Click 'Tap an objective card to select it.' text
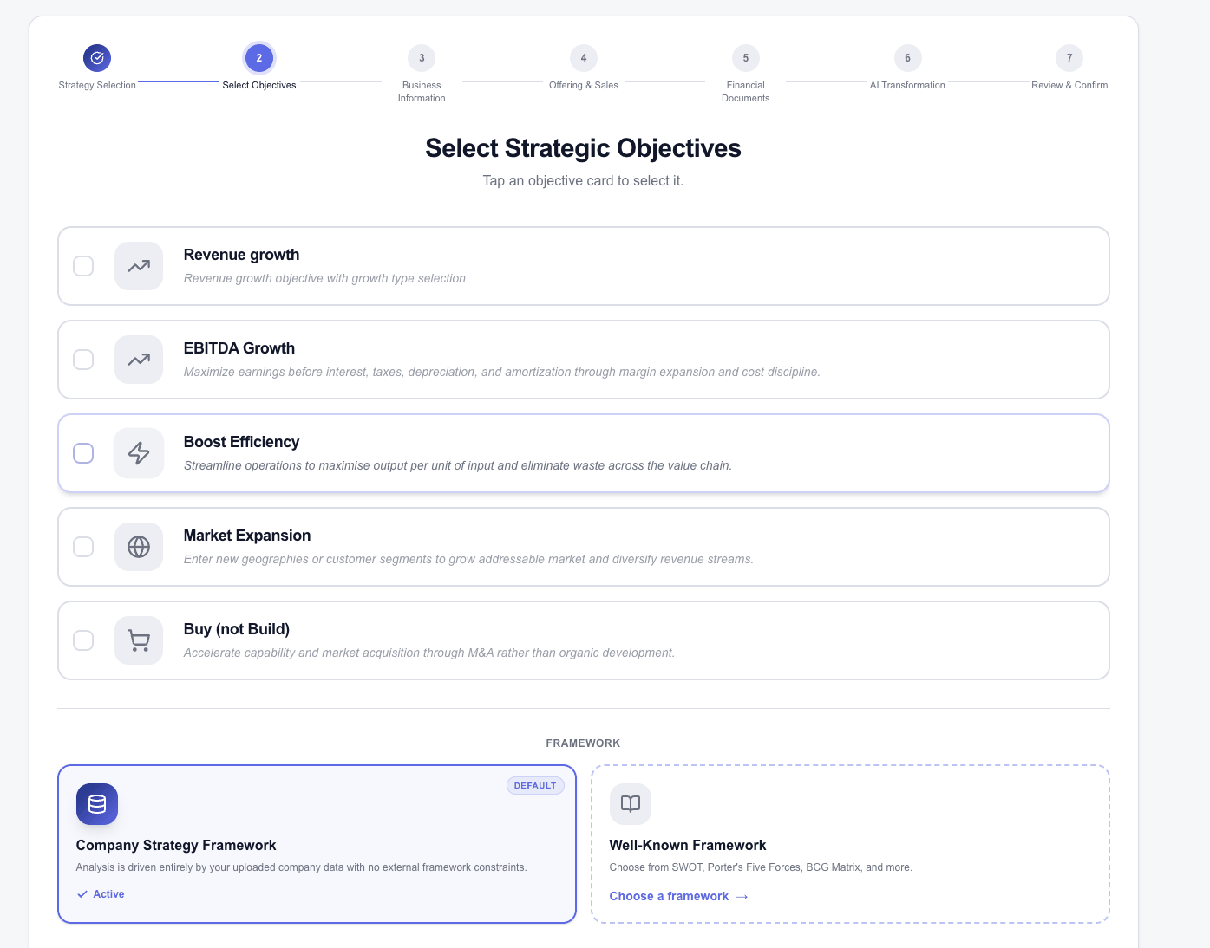 (x=583, y=180)
